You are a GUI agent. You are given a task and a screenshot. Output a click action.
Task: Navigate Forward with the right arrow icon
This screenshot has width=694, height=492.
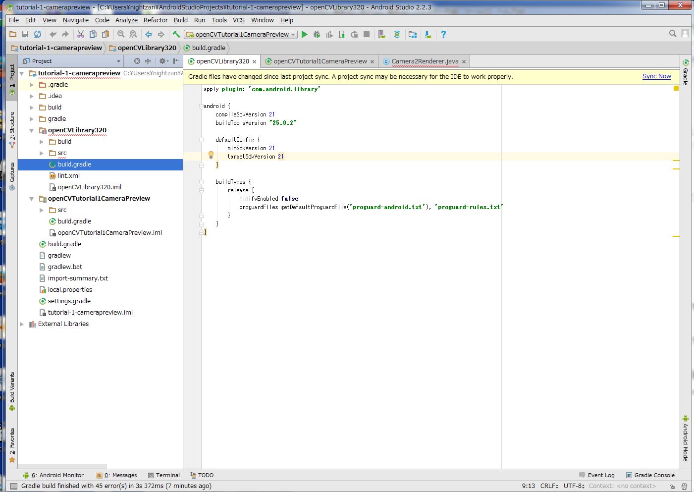(x=160, y=34)
